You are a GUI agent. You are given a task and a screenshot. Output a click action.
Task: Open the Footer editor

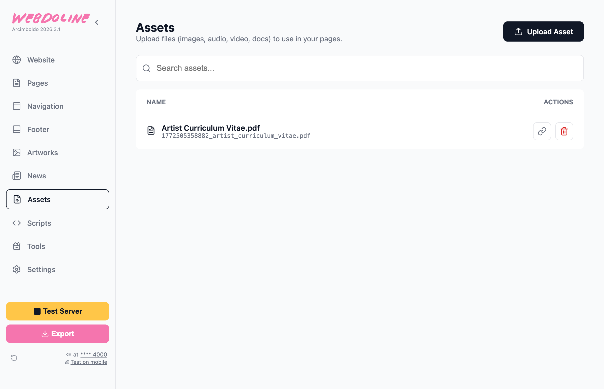[38, 129]
